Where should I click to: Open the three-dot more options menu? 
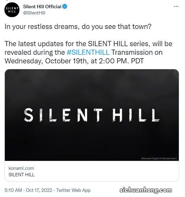[x=176, y=7]
